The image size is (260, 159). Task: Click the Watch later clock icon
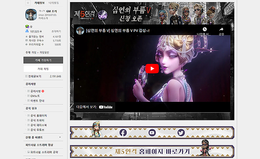pyautogui.click(x=204, y=29)
